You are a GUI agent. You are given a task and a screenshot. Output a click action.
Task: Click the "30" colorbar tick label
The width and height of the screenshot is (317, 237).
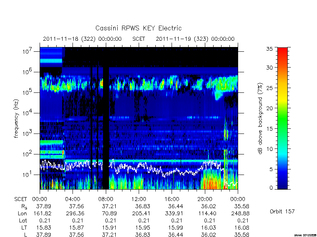tap(269, 68)
